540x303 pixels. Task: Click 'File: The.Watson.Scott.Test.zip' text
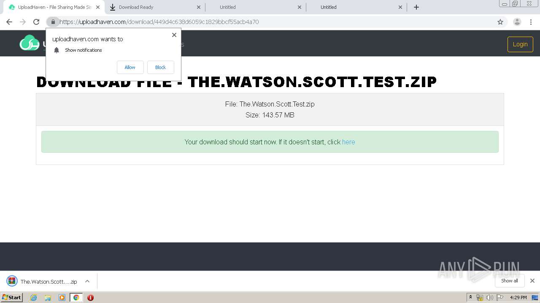pos(270,104)
